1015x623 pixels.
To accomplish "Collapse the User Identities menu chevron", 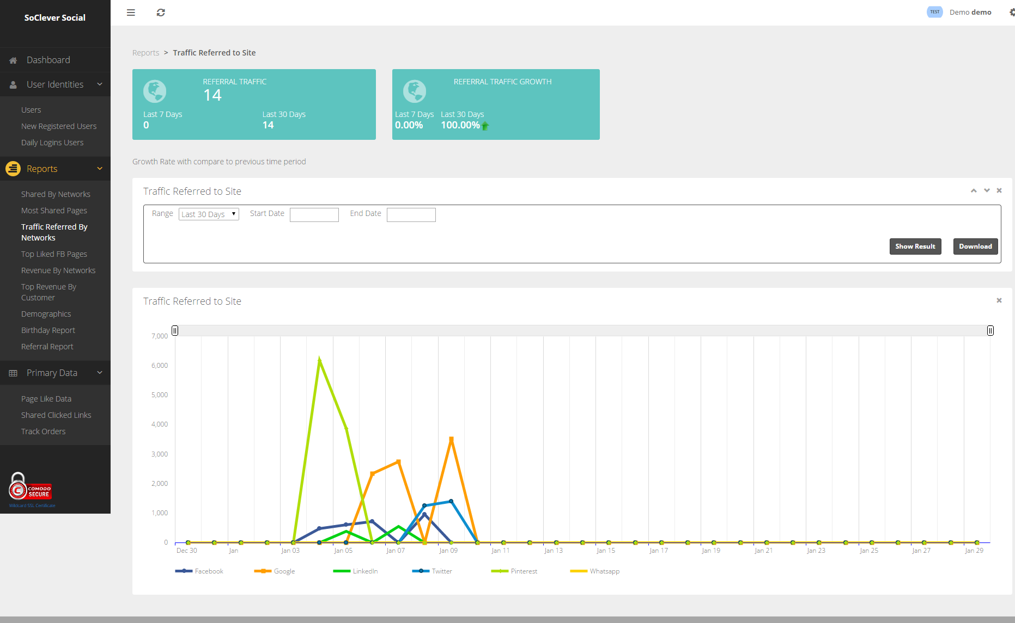I will (99, 84).
